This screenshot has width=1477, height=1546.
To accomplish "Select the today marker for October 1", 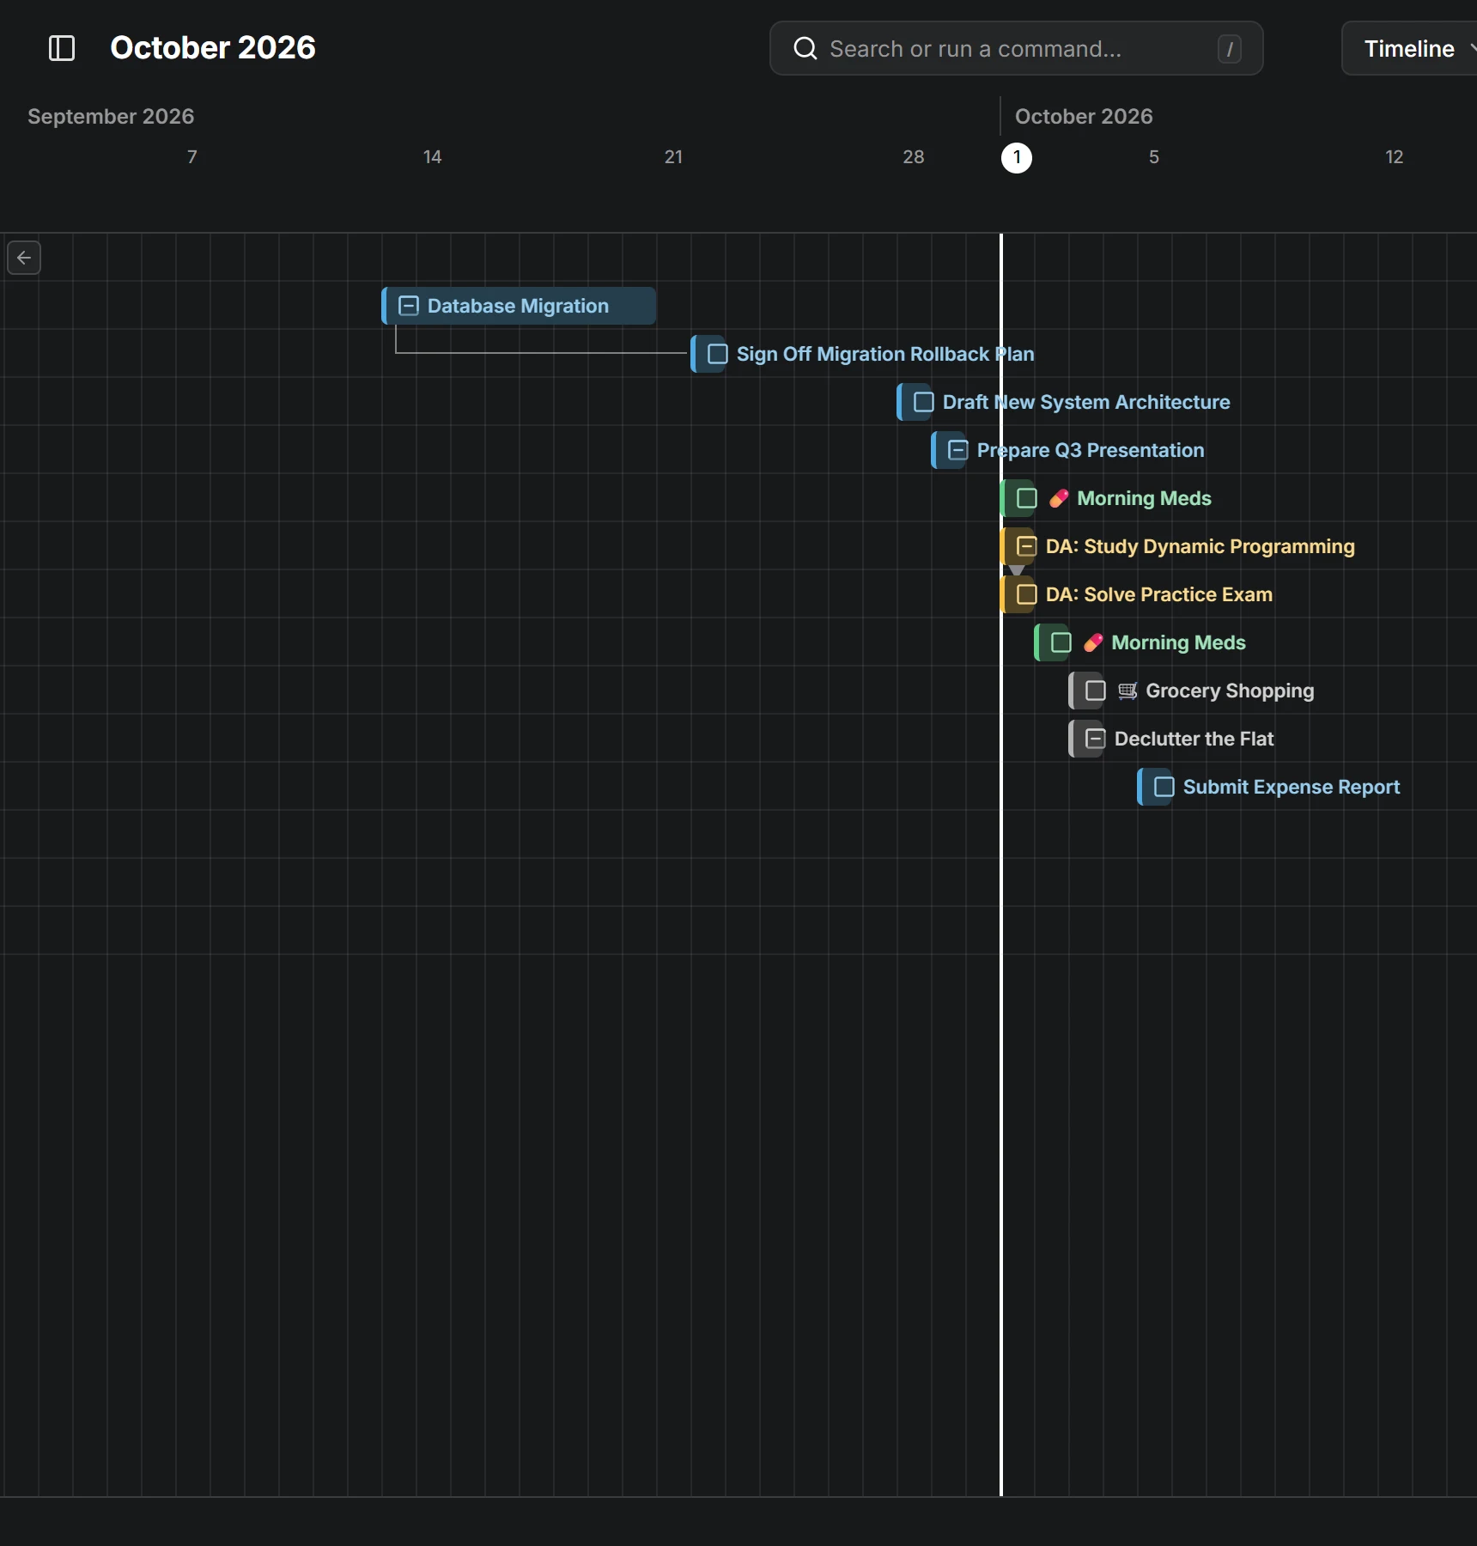I will [x=1017, y=157].
